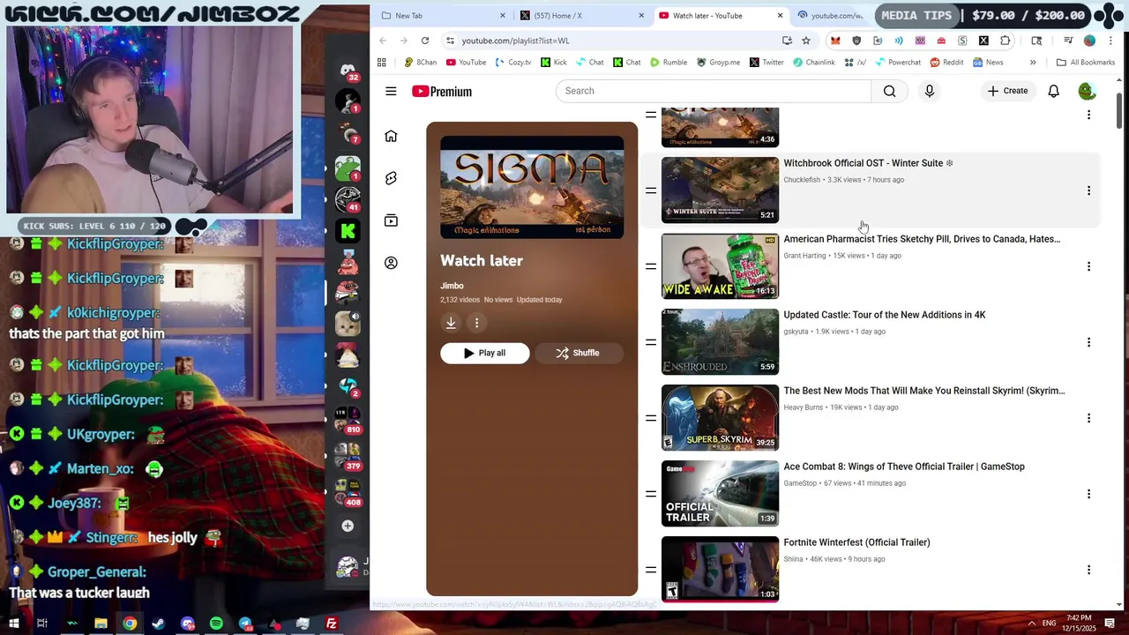Open the Ace Combat 8 Official Trailer thumbnail
1129x635 pixels.
[720, 493]
